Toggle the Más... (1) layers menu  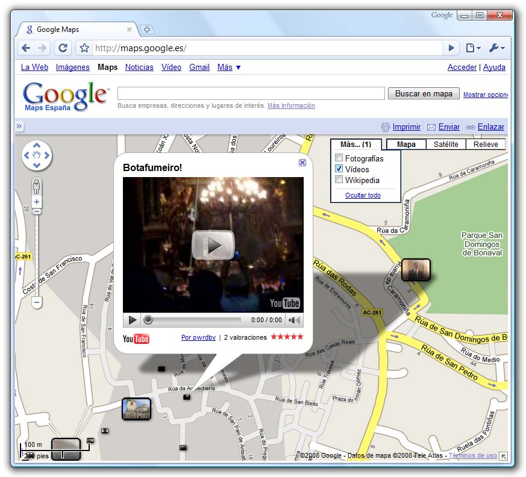point(356,145)
